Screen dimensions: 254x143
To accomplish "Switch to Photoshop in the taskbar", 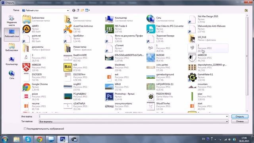I will tap(63, 139).
